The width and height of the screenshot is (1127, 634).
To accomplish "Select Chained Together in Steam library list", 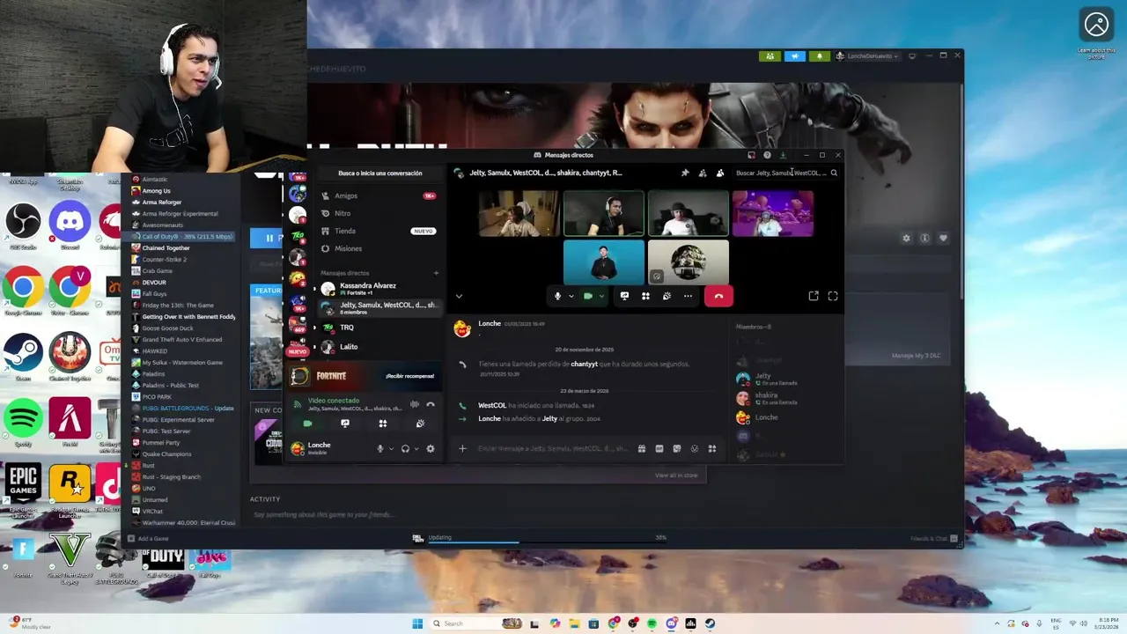I will point(183,247).
